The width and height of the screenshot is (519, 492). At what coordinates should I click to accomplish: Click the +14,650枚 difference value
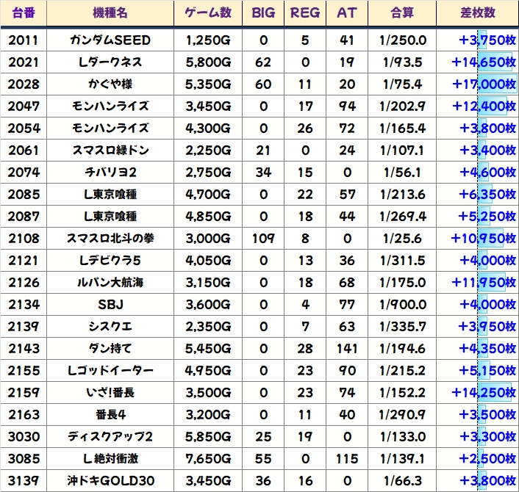point(484,62)
